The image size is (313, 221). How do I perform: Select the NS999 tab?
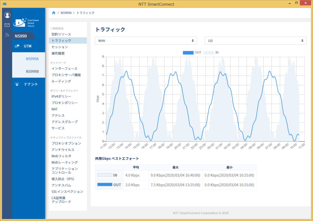pos(23,36)
